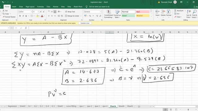Open the Fill dropdown

click(177, 14)
